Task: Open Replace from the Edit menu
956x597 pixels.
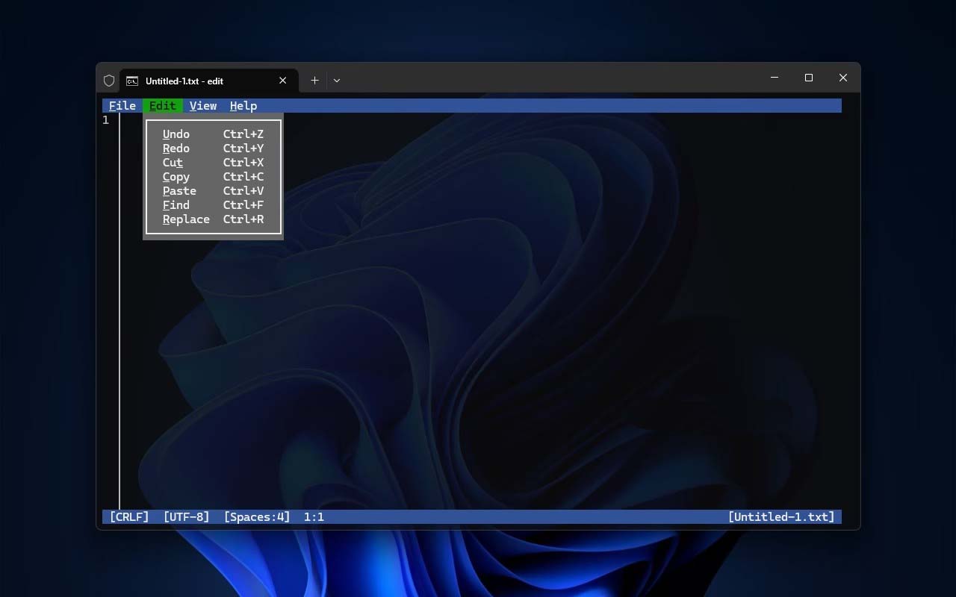Action: [x=213, y=219]
